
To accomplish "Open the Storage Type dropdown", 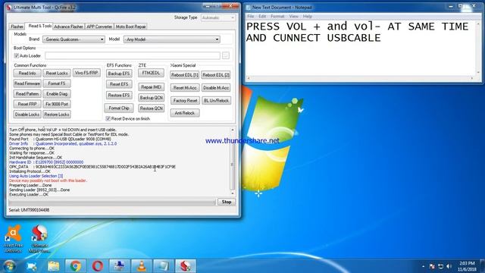I will click(x=218, y=17).
